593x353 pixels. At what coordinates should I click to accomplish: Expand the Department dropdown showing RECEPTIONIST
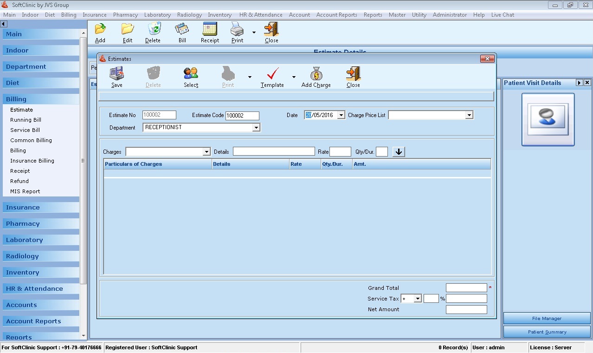click(256, 127)
